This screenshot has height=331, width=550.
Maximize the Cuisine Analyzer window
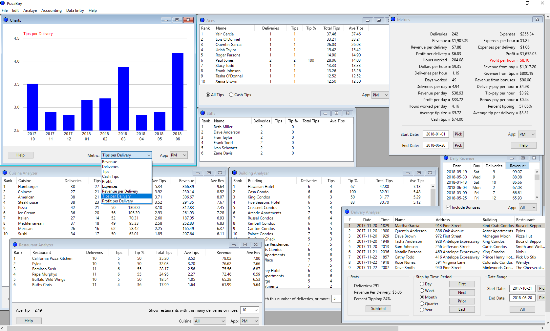pos(209,173)
